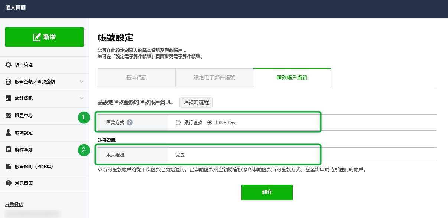Open the 設定電子郵件帳號 tab
This screenshot has width=448, height=218.
coord(214,78)
